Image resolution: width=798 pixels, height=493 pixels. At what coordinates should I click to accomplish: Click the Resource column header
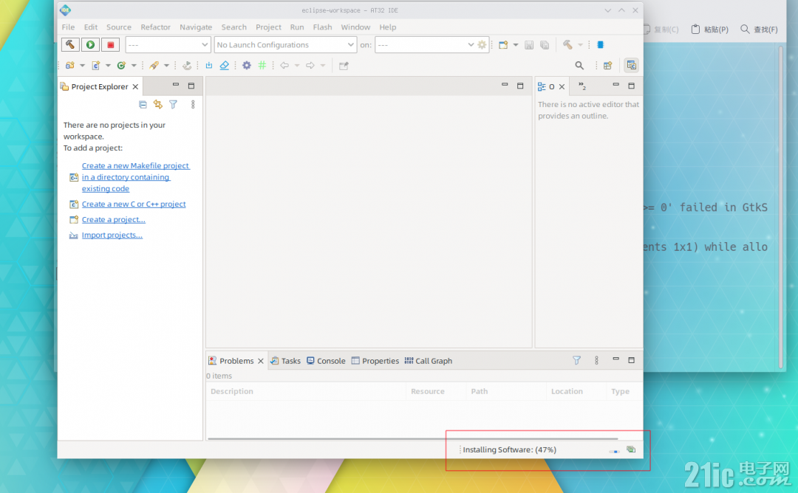tap(436, 391)
